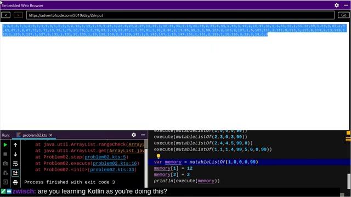
Task: Click execute(mutableListOf(2,3,0,3,99)) line
Action: click(201, 137)
